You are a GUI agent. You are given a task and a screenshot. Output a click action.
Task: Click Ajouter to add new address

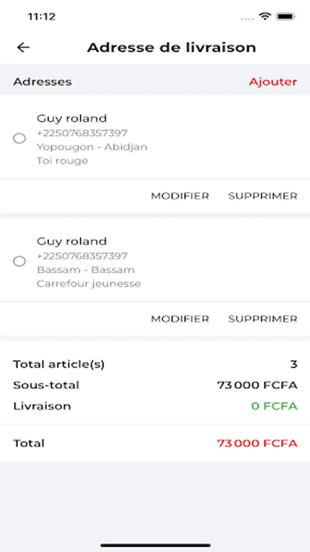pyautogui.click(x=273, y=82)
